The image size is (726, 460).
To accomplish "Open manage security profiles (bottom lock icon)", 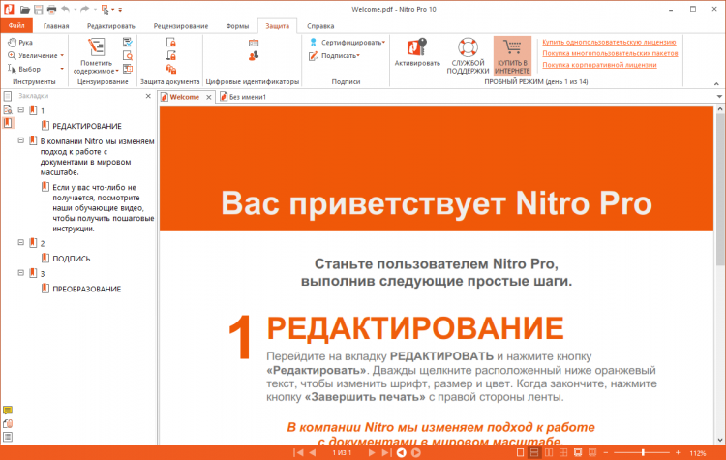I will point(170,69).
